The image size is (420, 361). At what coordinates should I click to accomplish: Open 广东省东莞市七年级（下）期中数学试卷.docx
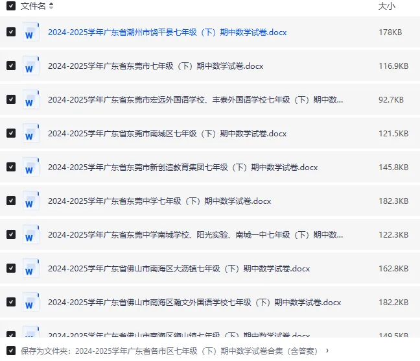click(156, 66)
